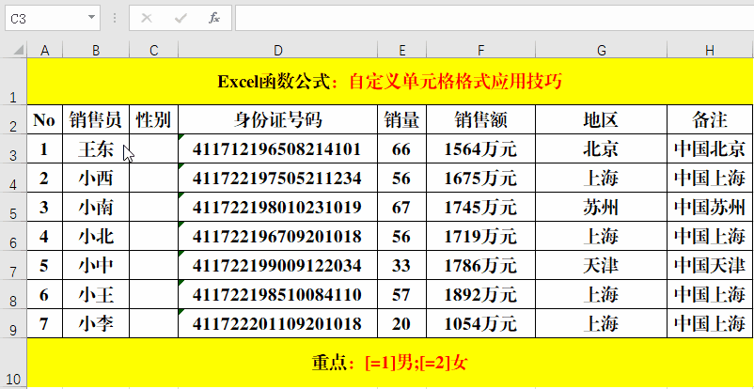
Task: Select column H header
Action: click(710, 50)
